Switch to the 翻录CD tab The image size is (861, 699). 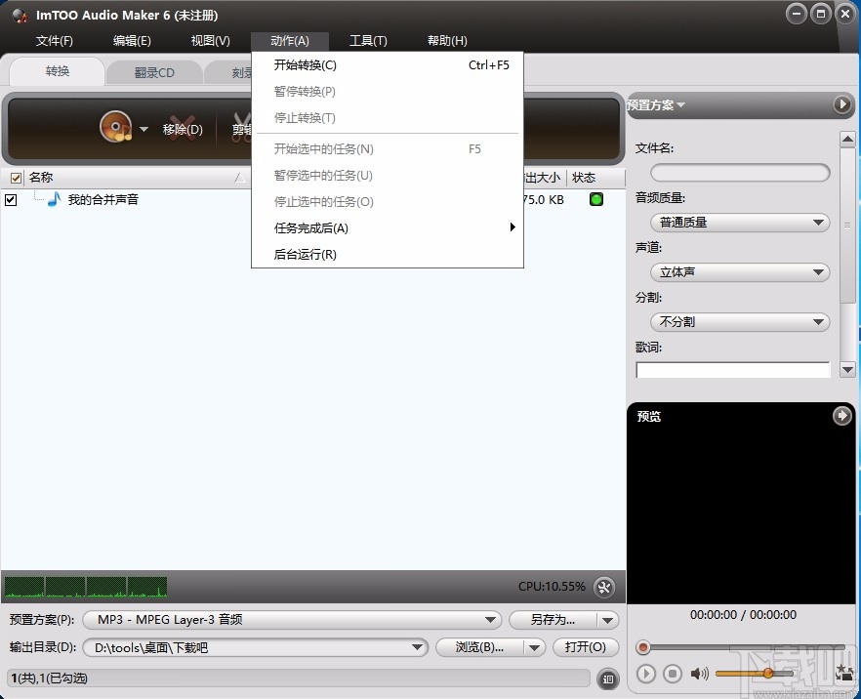pos(153,71)
